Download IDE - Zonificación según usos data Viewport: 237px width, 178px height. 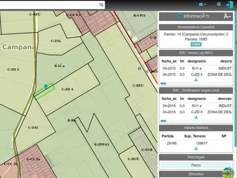coord(196,117)
